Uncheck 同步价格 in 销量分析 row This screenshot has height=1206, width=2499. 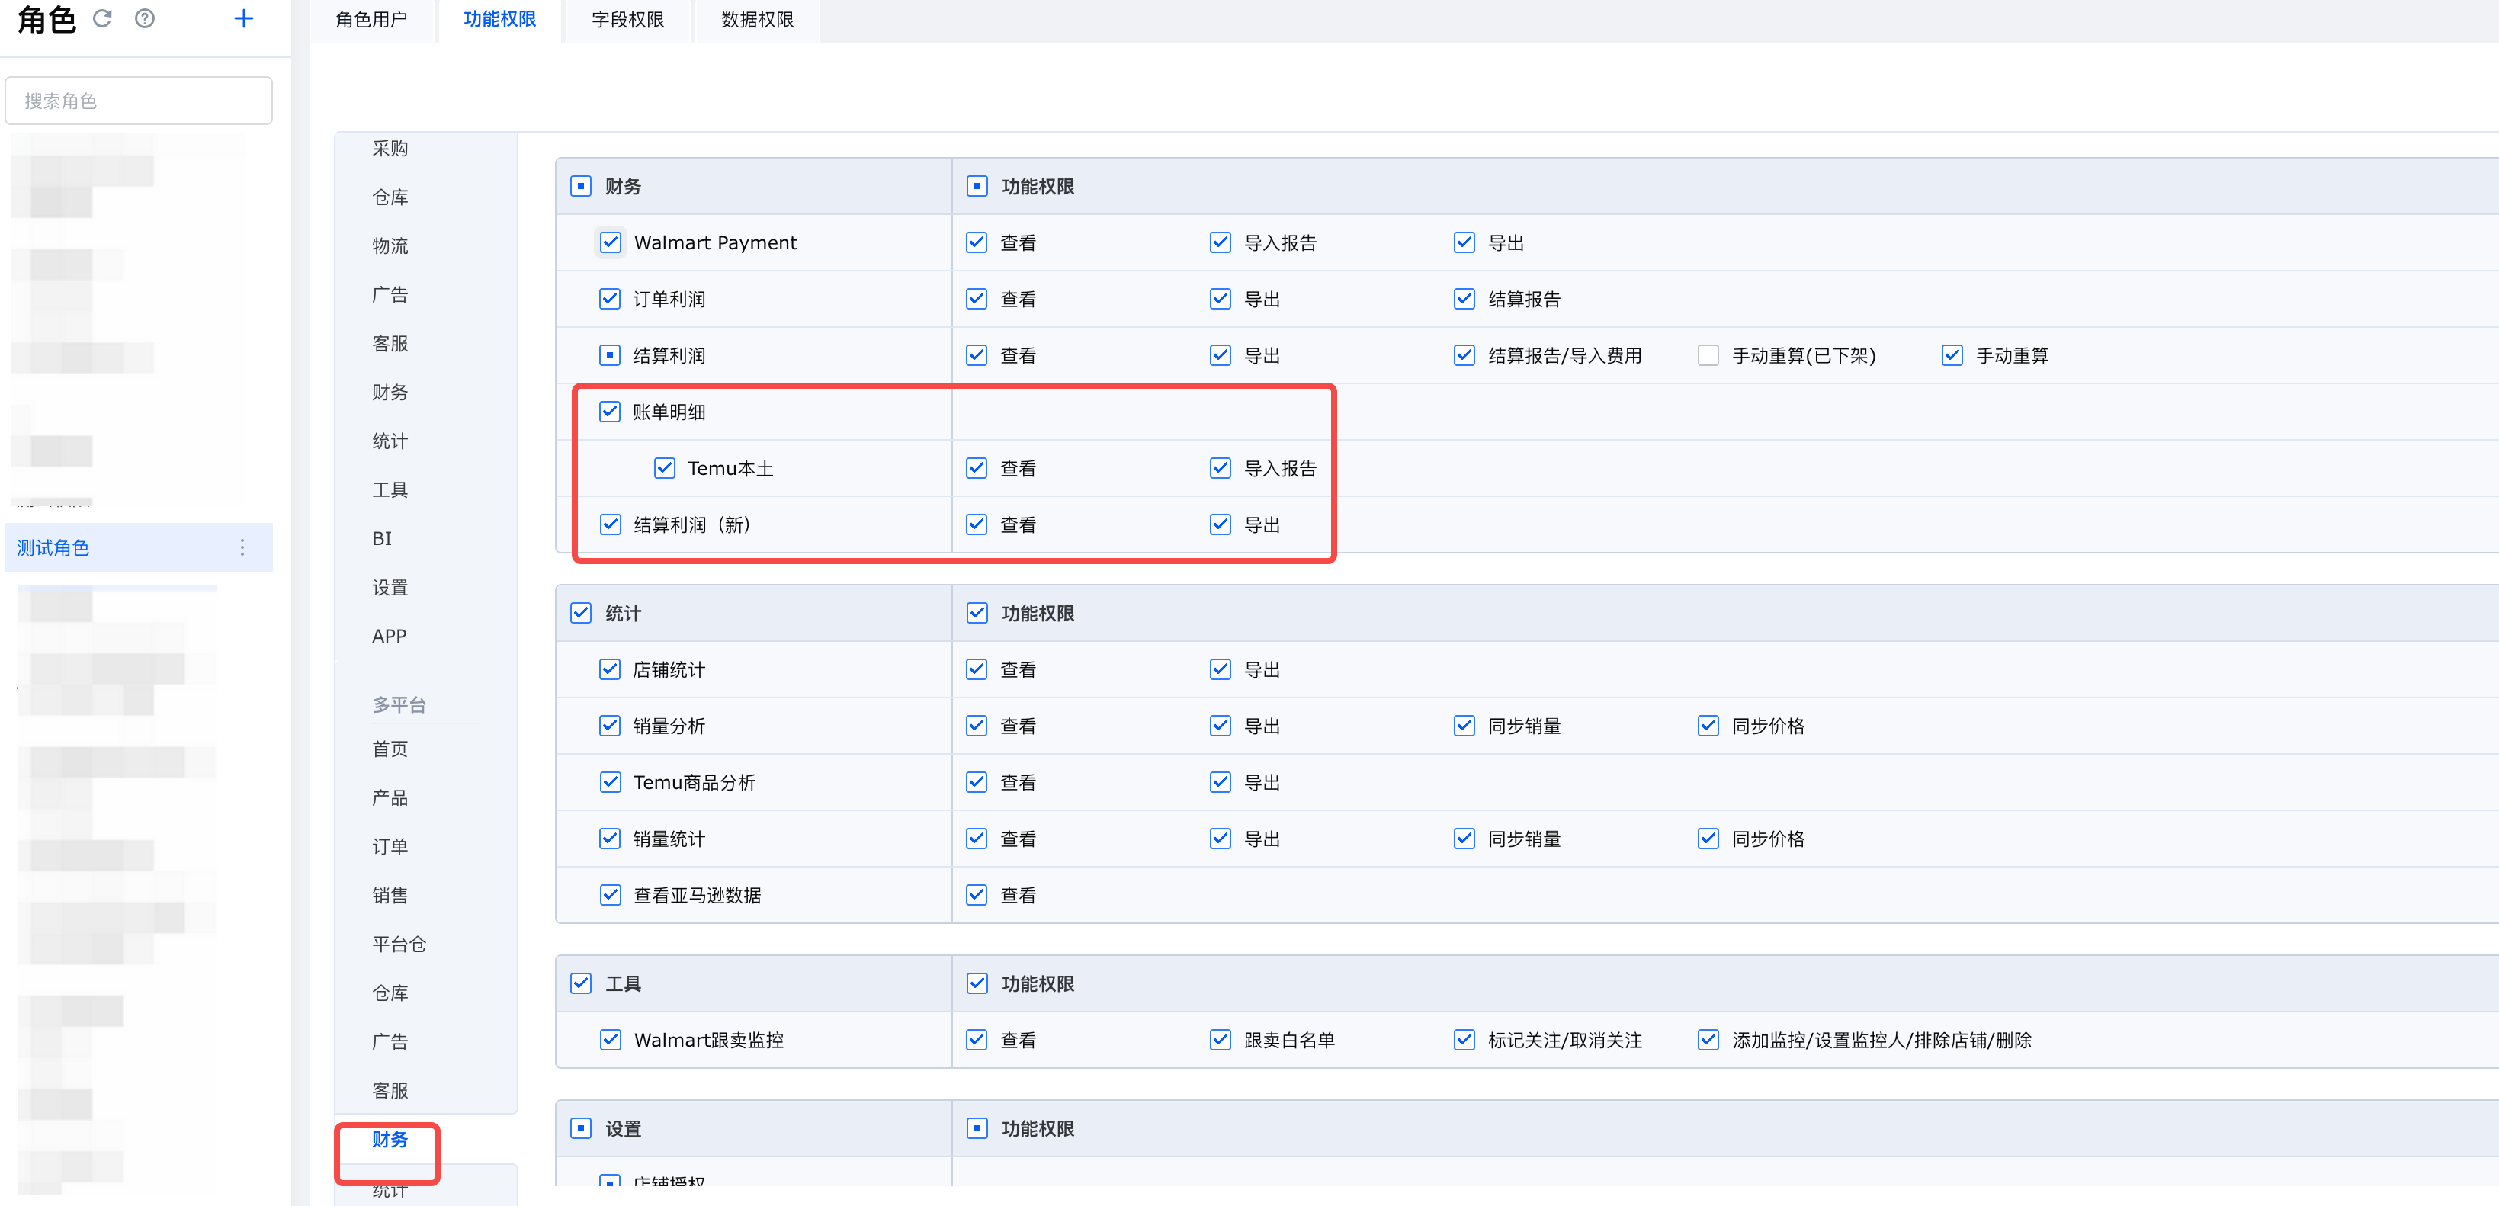click(x=1708, y=726)
